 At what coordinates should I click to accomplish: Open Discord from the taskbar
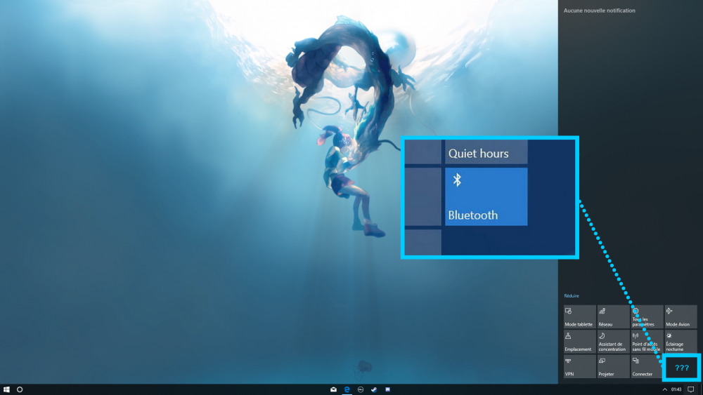[388, 389]
